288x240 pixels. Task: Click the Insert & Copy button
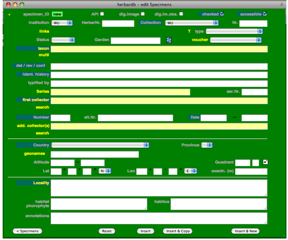coord(178,231)
